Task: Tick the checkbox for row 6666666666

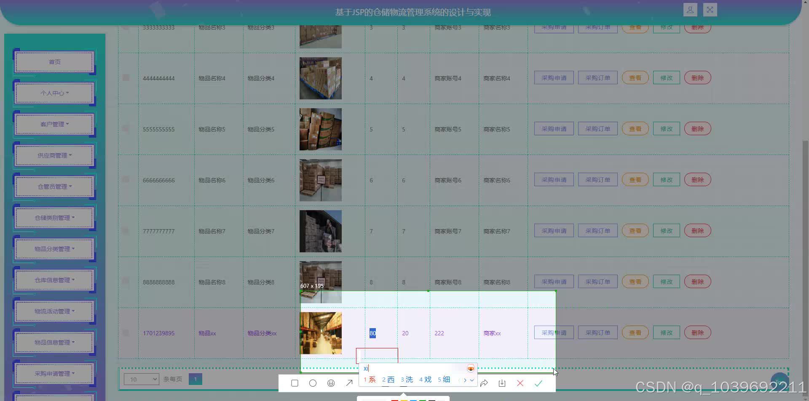Action: click(126, 179)
